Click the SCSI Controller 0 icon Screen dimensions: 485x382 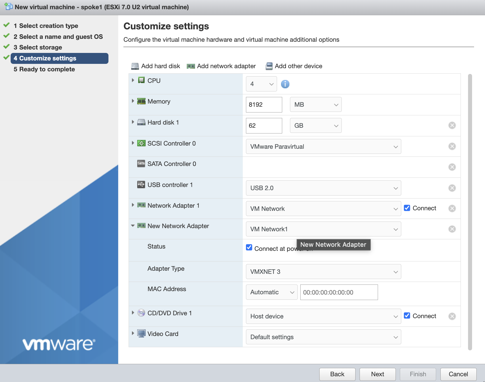pos(141,143)
